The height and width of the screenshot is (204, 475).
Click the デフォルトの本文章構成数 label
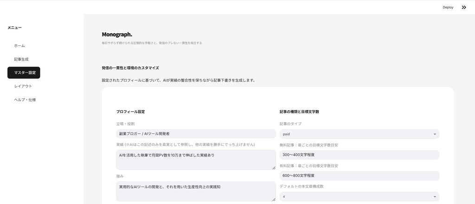tap(302, 186)
